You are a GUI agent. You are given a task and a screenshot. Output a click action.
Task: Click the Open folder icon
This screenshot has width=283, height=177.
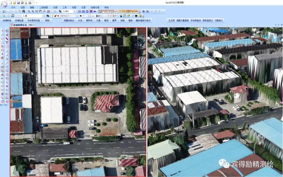(15, 3)
